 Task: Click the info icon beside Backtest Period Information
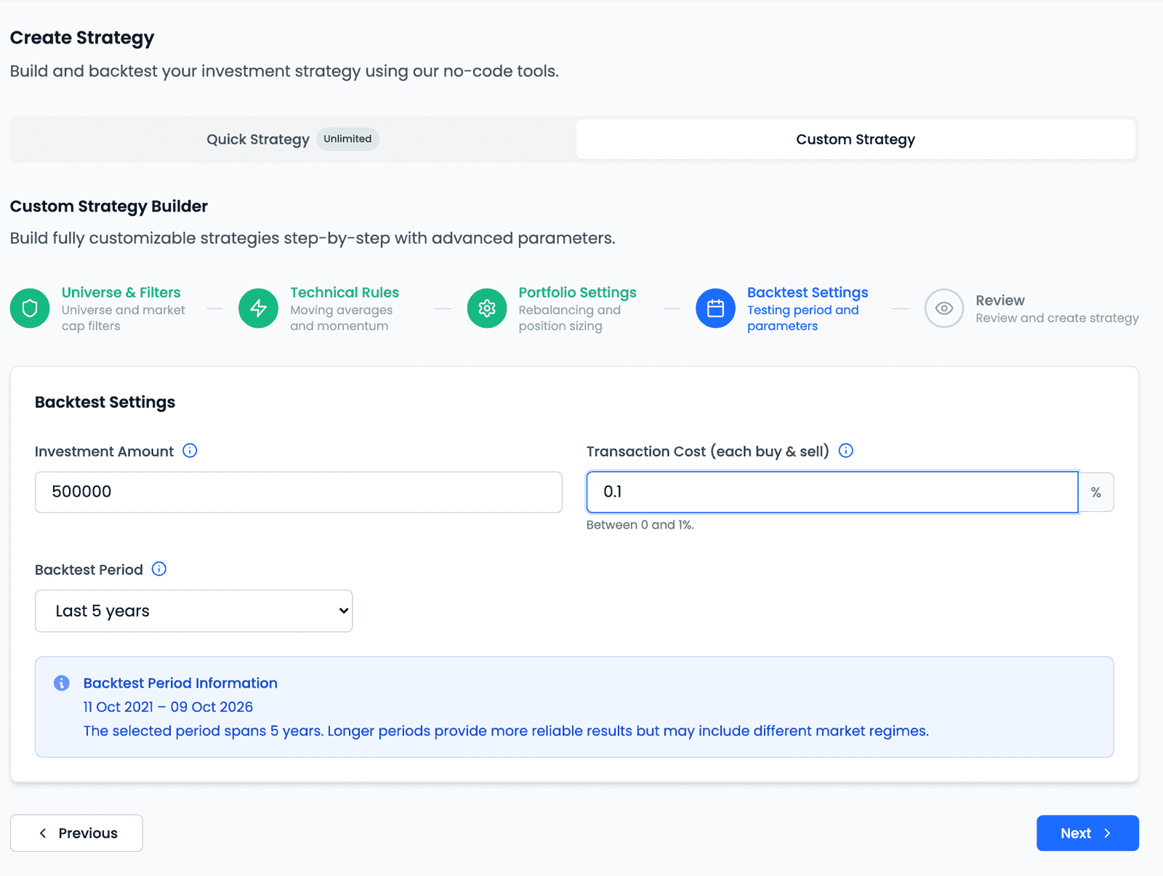62,683
